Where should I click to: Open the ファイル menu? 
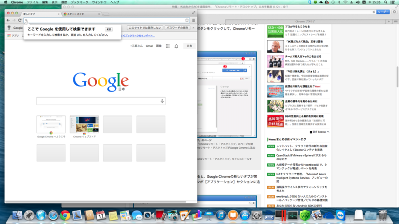32,2
